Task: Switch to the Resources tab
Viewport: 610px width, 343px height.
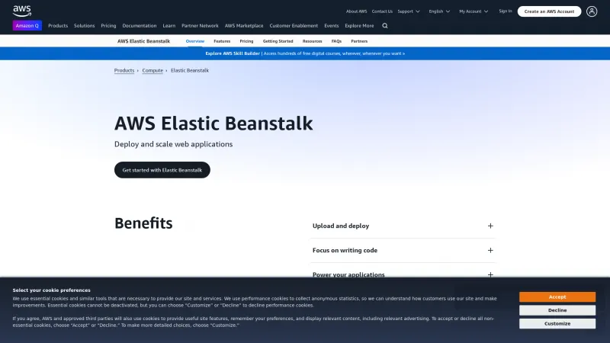Action: pos(313,41)
